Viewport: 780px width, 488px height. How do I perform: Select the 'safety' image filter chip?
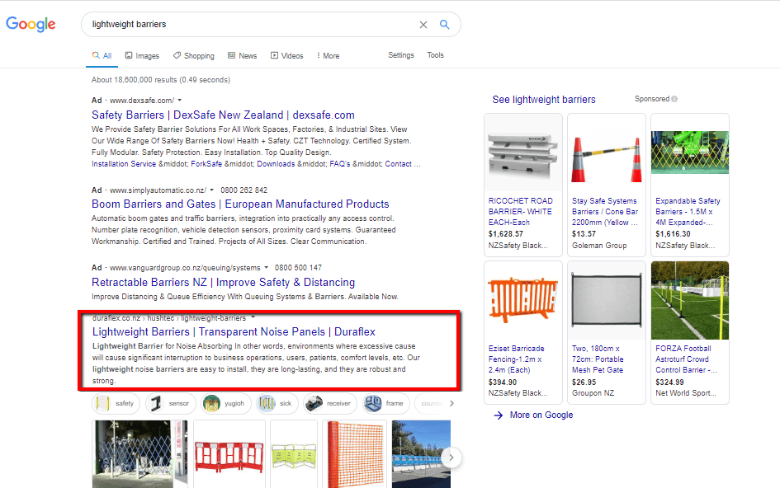[x=116, y=404]
